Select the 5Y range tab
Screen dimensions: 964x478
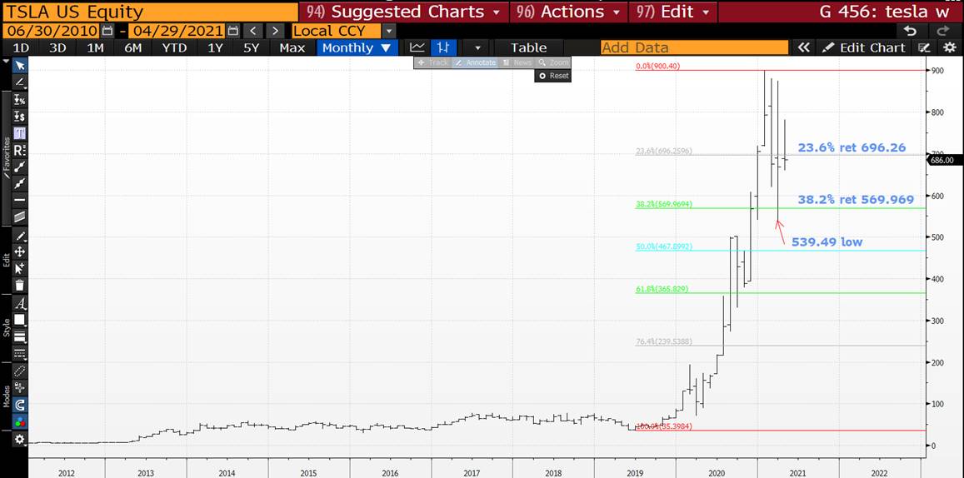click(252, 47)
